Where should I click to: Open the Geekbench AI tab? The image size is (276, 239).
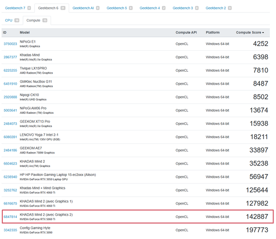pyautogui.click(x=86, y=8)
